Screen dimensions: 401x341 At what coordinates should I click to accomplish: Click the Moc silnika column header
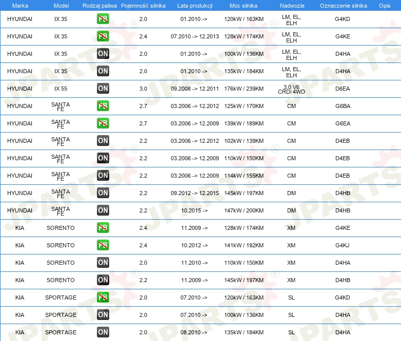click(x=244, y=6)
